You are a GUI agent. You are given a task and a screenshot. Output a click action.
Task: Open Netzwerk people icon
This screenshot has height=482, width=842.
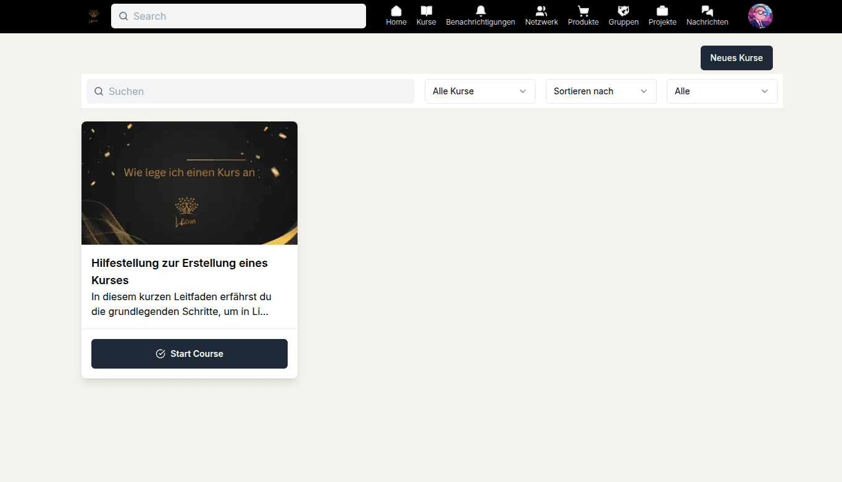tap(541, 11)
